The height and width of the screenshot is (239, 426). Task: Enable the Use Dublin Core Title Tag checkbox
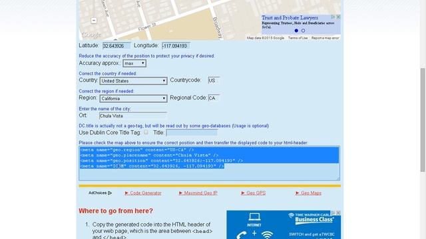pos(146,132)
